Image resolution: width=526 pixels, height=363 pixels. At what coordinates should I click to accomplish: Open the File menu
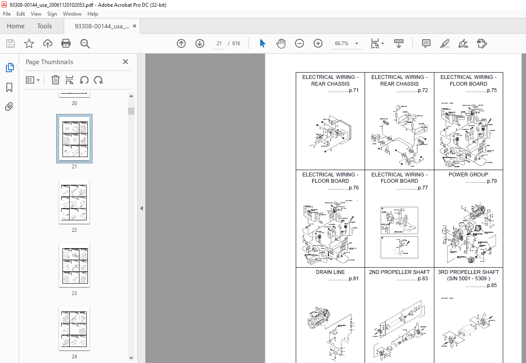point(7,14)
